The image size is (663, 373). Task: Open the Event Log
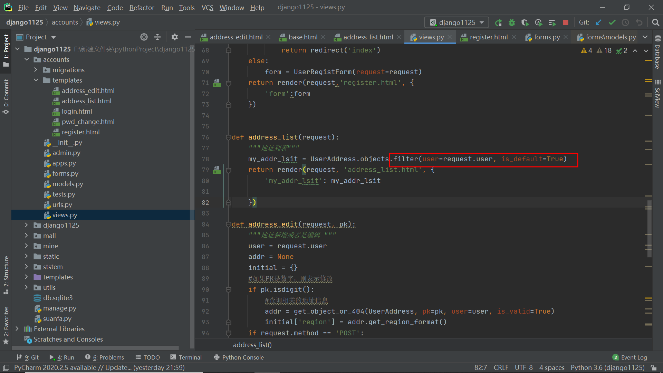point(630,357)
